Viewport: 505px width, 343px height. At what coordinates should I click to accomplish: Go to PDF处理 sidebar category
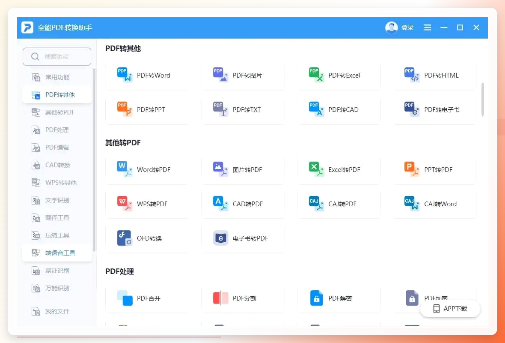point(57,130)
